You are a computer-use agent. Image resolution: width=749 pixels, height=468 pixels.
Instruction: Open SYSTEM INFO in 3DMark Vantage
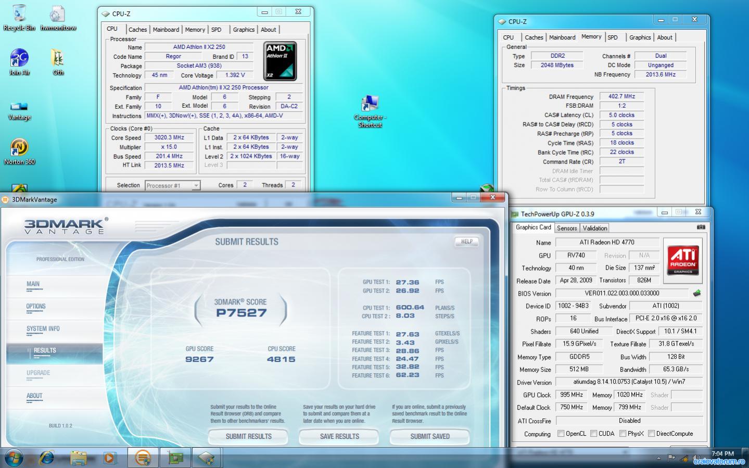point(43,329)
